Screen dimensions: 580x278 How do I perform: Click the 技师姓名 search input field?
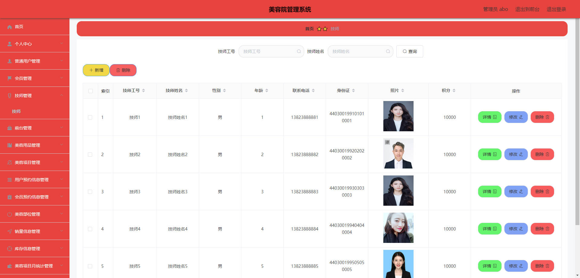(360, 51)
